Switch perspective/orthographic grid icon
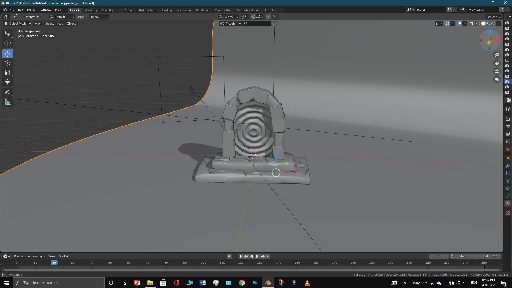The width and height of the screenshot is (512, 288). [x=497, y=79]
